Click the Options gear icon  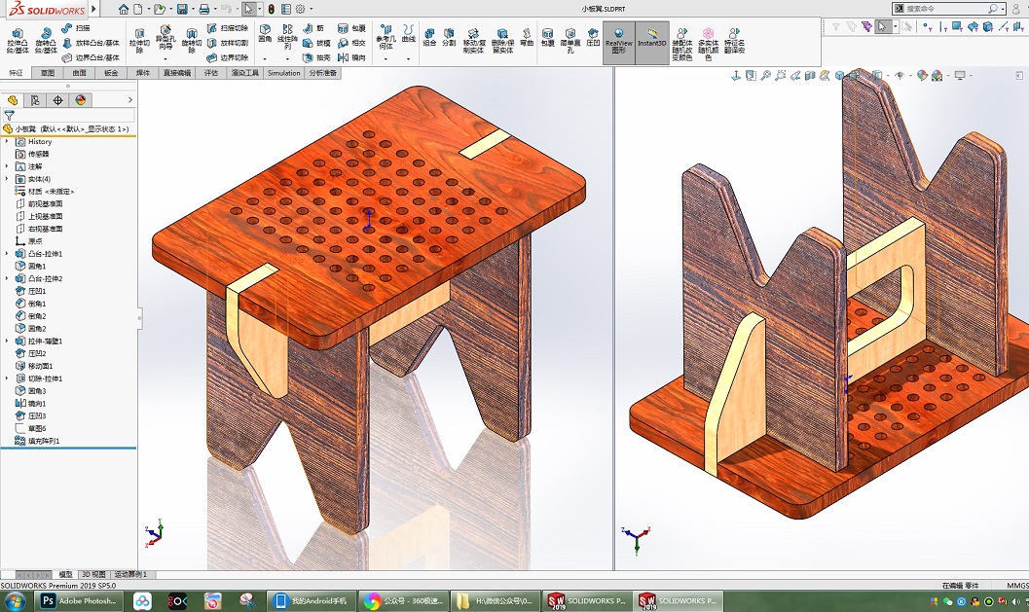click(x=300, y=9)
